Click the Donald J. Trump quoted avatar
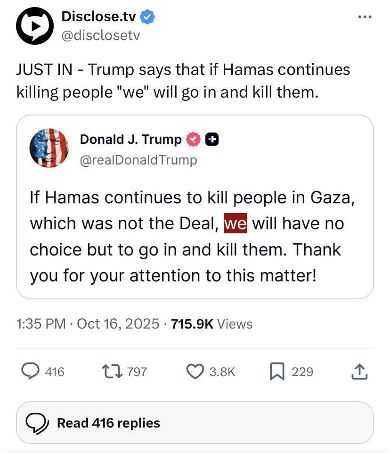The image size is (390, 453). coord(49,148)
